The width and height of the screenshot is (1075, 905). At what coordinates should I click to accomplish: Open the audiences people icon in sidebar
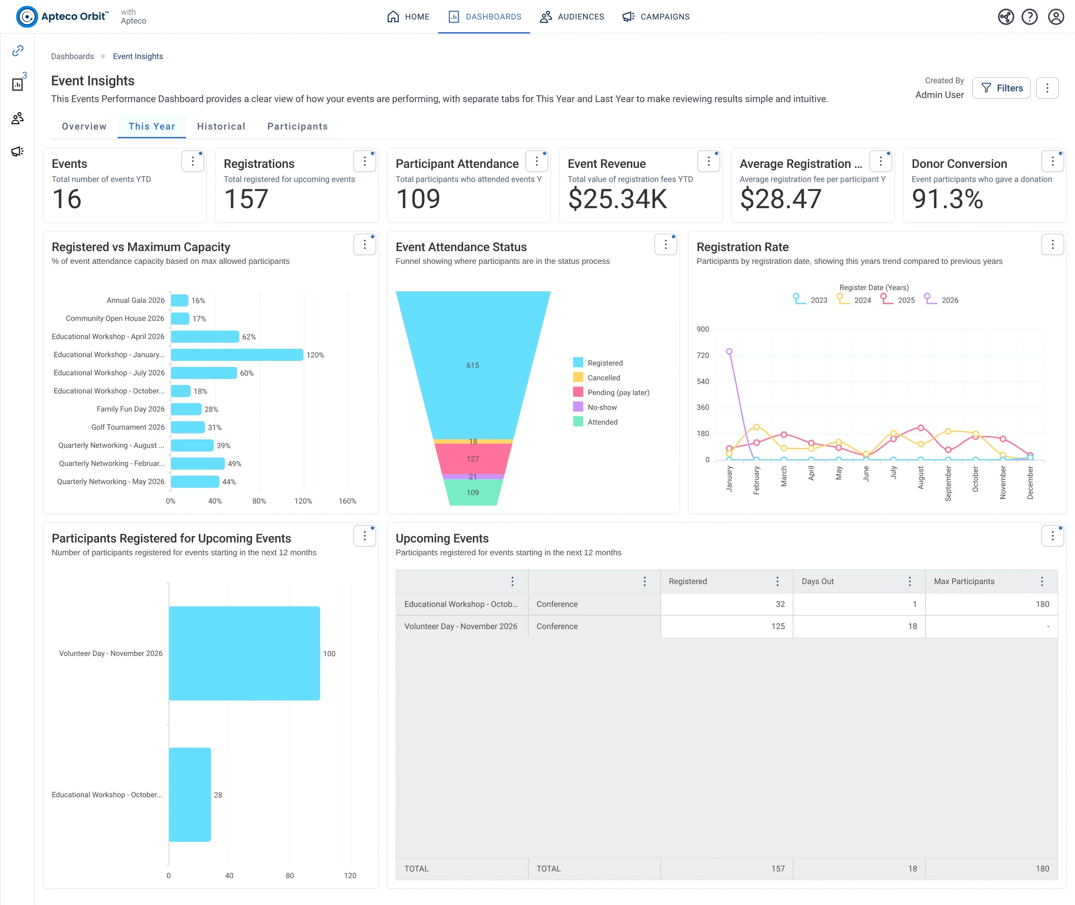tap(18, 119)
